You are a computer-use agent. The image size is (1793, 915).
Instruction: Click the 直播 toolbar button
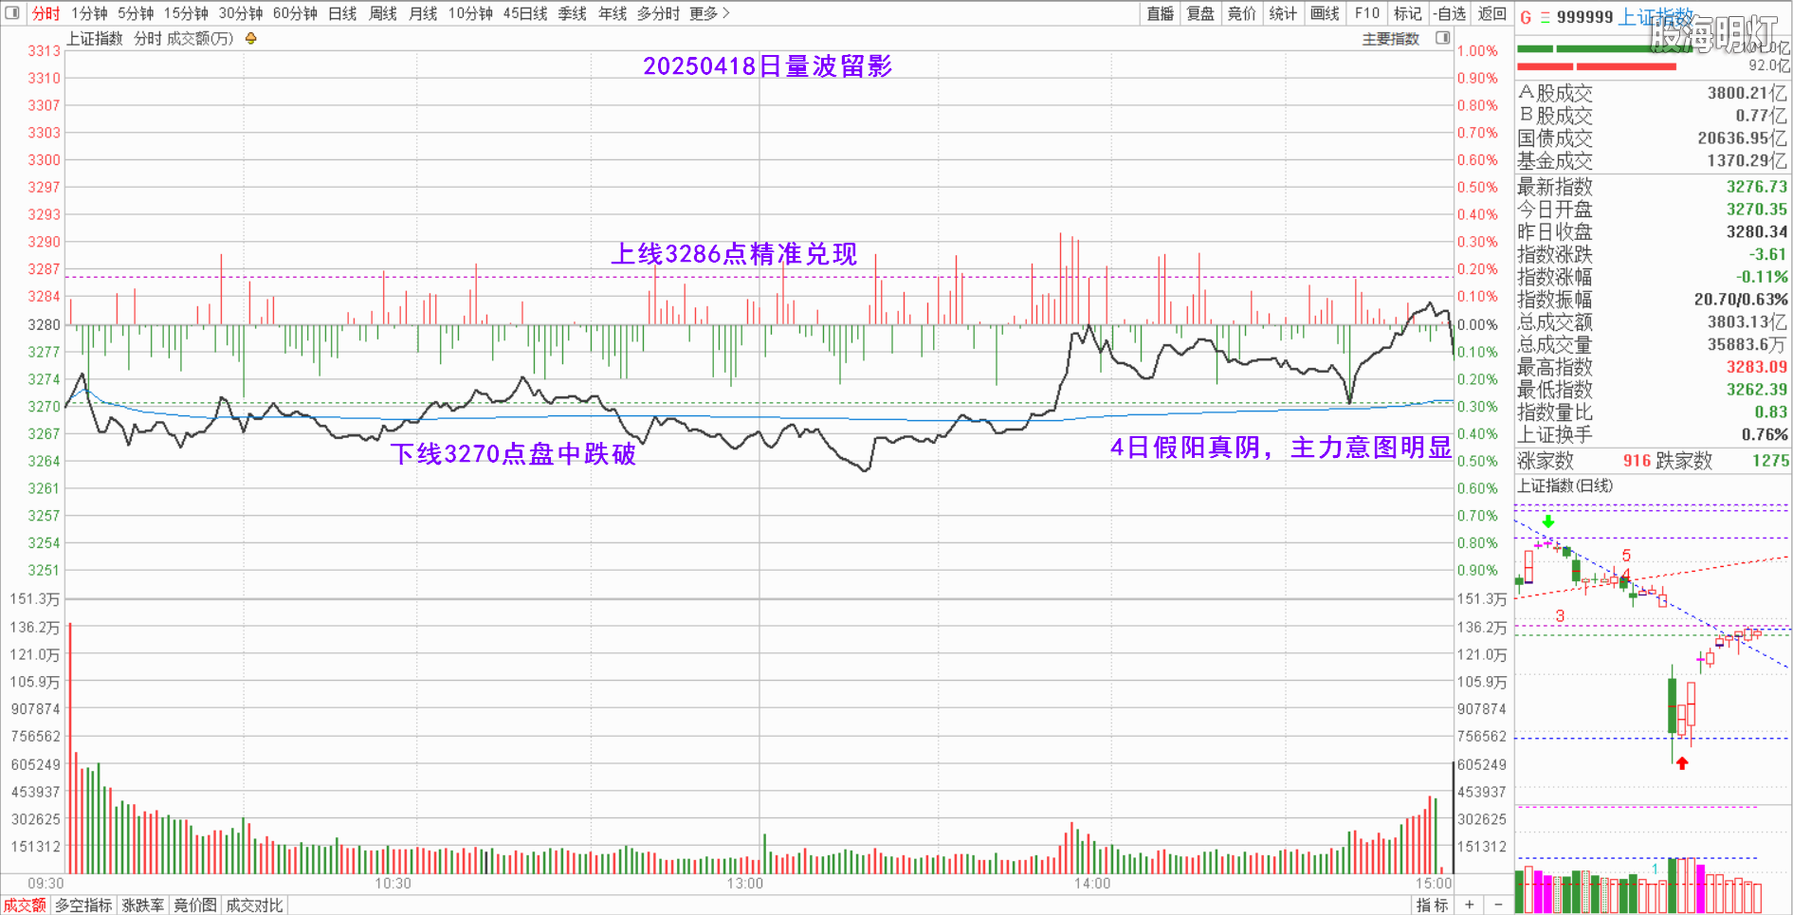coord(1161,13)
